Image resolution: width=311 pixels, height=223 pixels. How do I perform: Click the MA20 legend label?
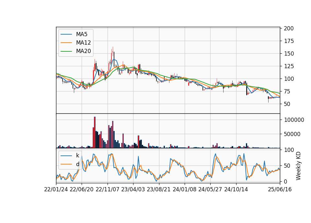(x=83, y=51)
